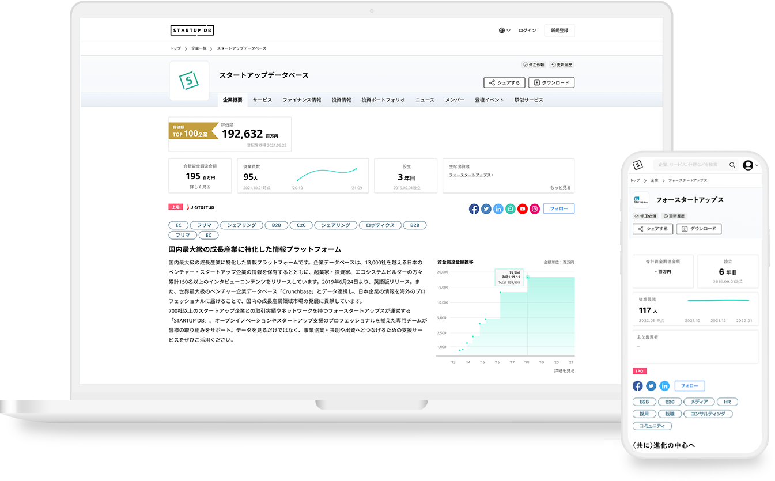The image size is (775, 481).
Task: Select the コミュニティ tag on phone
Action: (652, 426)
